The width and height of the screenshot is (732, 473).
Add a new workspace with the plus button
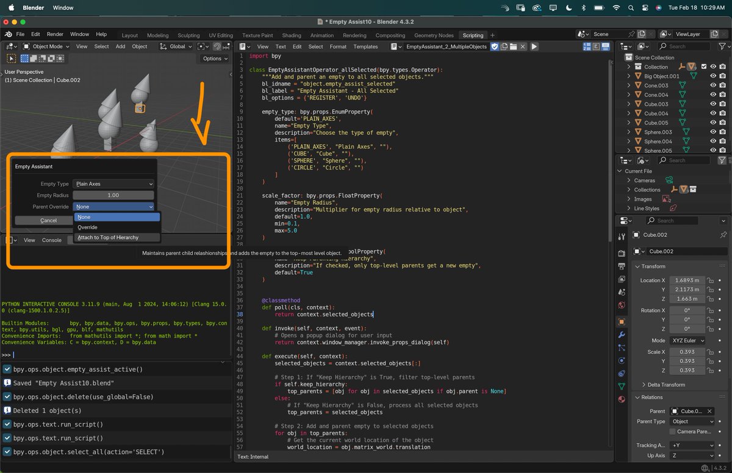click(x=492, y=35)
